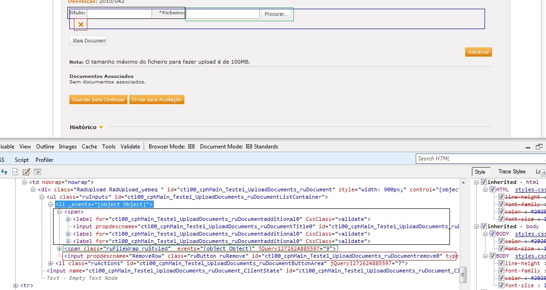Open the Cache menu
This screenshot has height=290, width=546.
[90, 147]
